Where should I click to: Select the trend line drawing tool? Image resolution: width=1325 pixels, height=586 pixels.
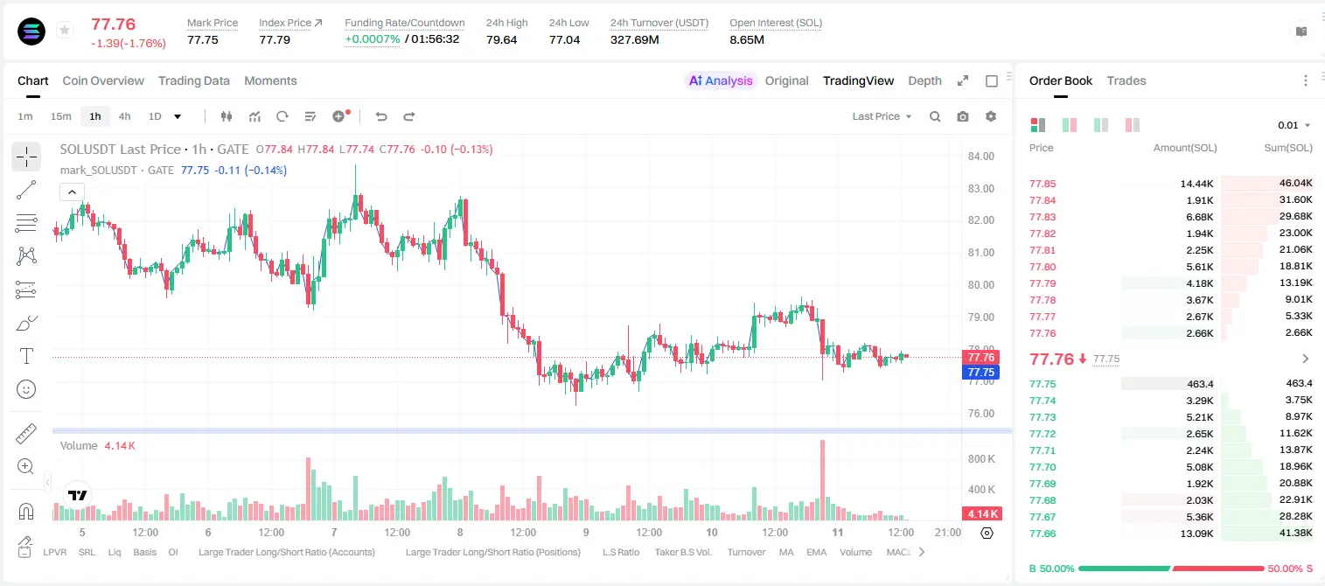coord(26,190)
